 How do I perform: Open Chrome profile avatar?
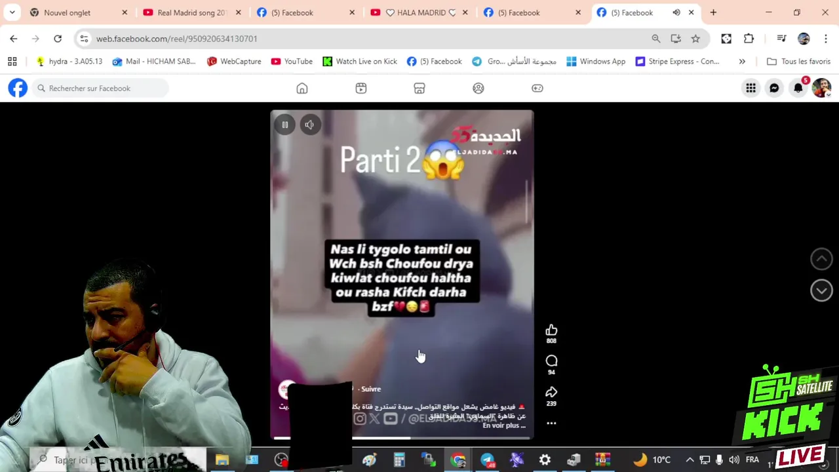pos(804,39)
